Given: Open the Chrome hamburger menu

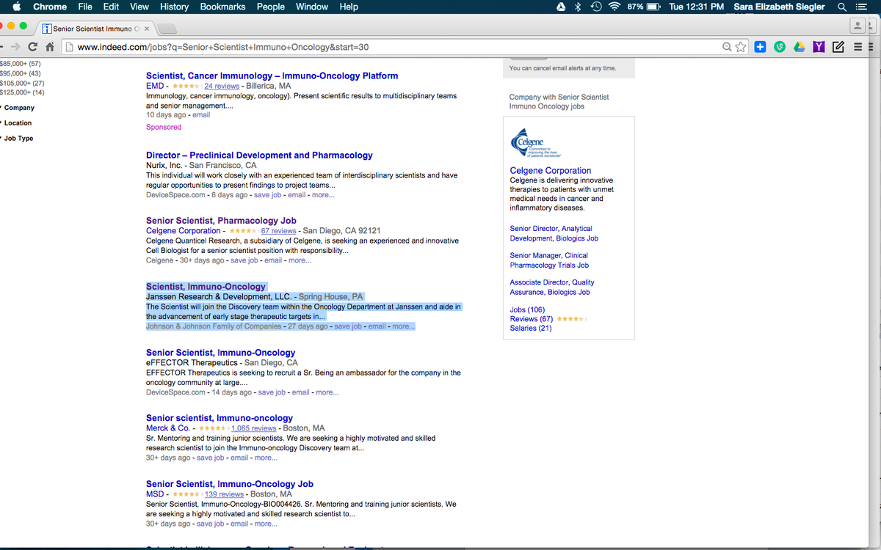Looking at the screenshot, I should point(856,47).
